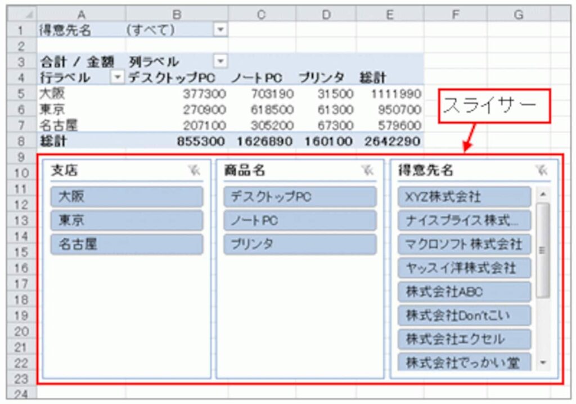Screen dimensions: 576x404
Task: Toggle 東京 in the 支店 slicer
Action: (127, 221)
